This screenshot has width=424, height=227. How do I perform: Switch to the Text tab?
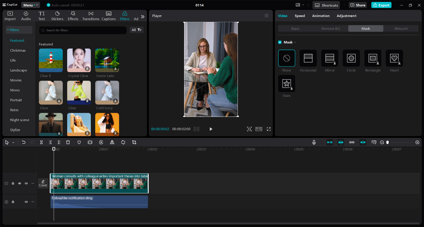point(41,16)
